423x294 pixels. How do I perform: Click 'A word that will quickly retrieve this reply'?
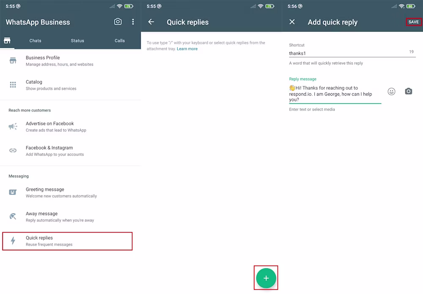pyautogui.click(x=326, y=63)
